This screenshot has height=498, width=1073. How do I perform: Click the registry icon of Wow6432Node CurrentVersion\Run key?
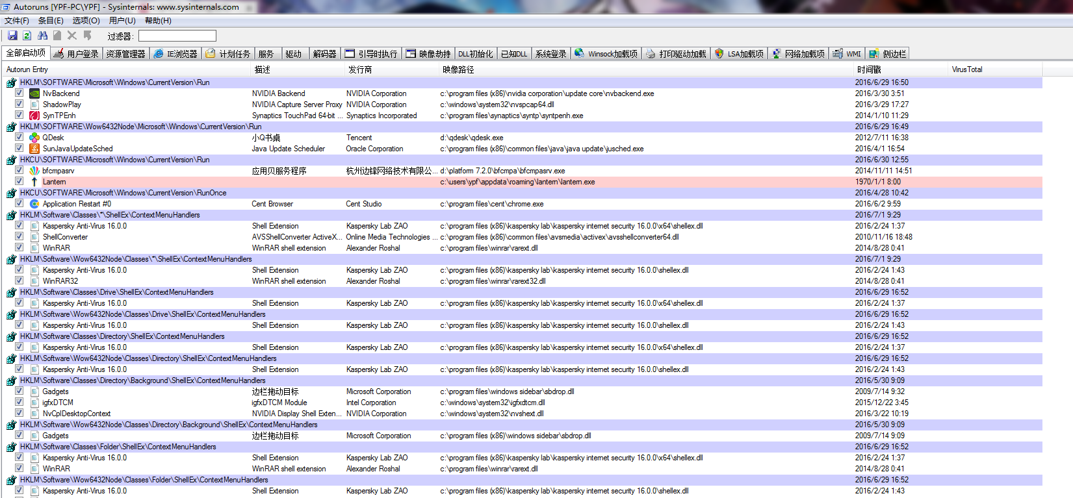pos(12,127)
